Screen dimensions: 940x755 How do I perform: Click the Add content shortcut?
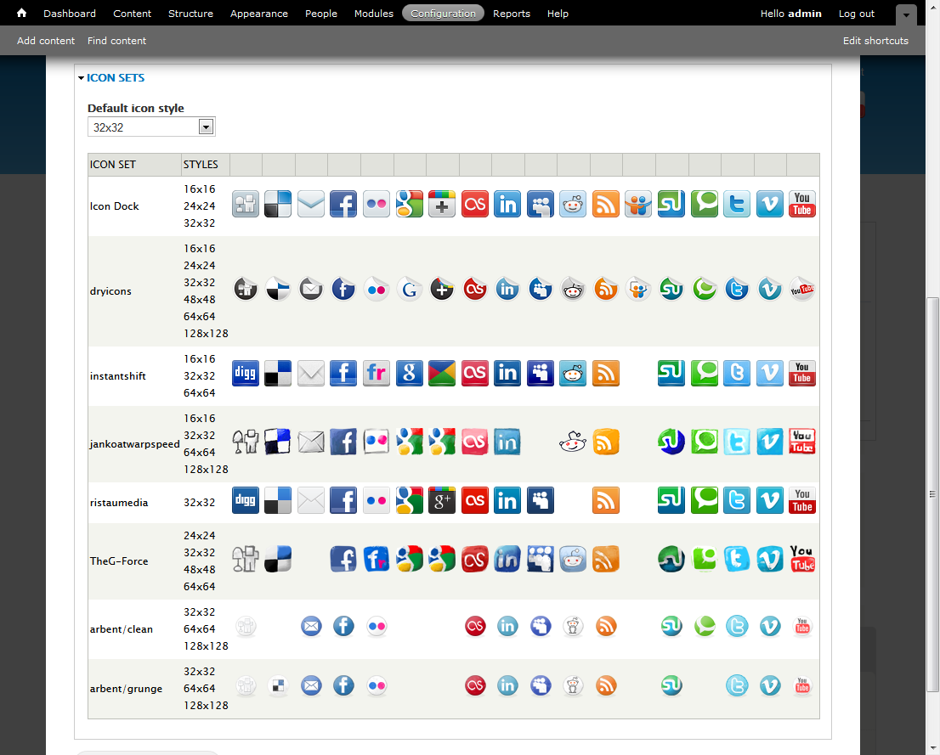[46, 41]
